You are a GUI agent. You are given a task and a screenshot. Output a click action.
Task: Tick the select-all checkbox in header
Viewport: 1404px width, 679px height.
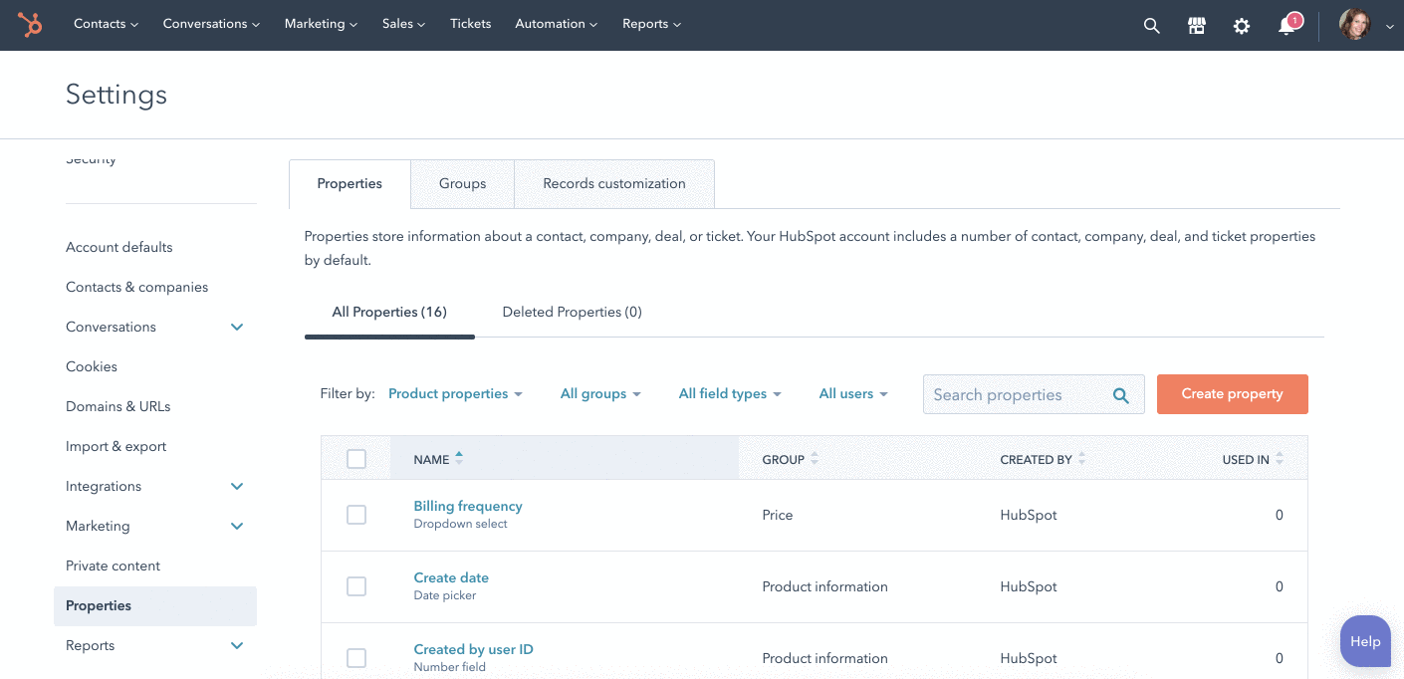tap(356, 459)
